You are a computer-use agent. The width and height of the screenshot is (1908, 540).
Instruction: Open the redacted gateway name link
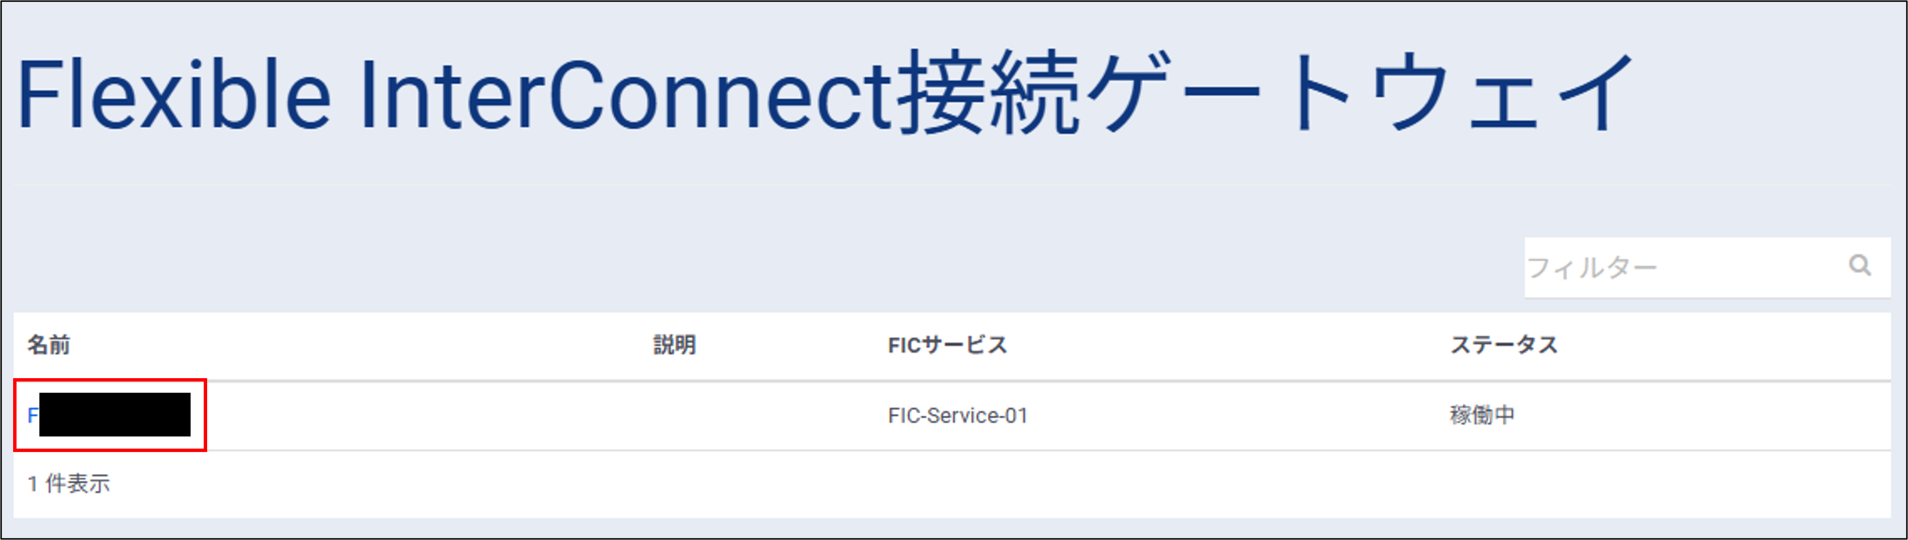tap(109, 415)
